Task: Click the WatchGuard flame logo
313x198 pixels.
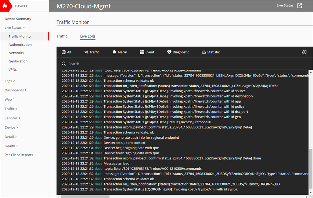Action: click(x=5, y=5)
